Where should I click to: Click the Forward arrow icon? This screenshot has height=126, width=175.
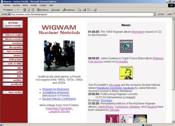pyautogui.click(x=18, y=10)
